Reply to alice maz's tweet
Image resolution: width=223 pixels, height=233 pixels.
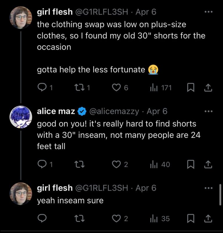[43, 164]
